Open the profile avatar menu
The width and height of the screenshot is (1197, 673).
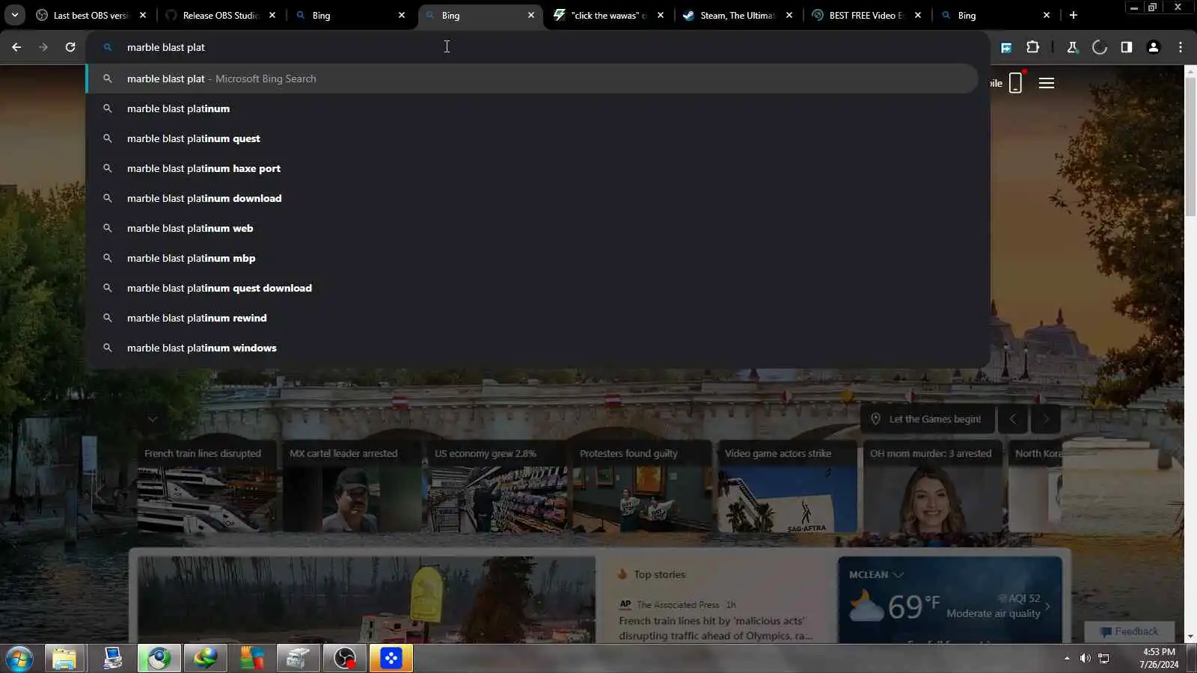tap(1154, 47)
